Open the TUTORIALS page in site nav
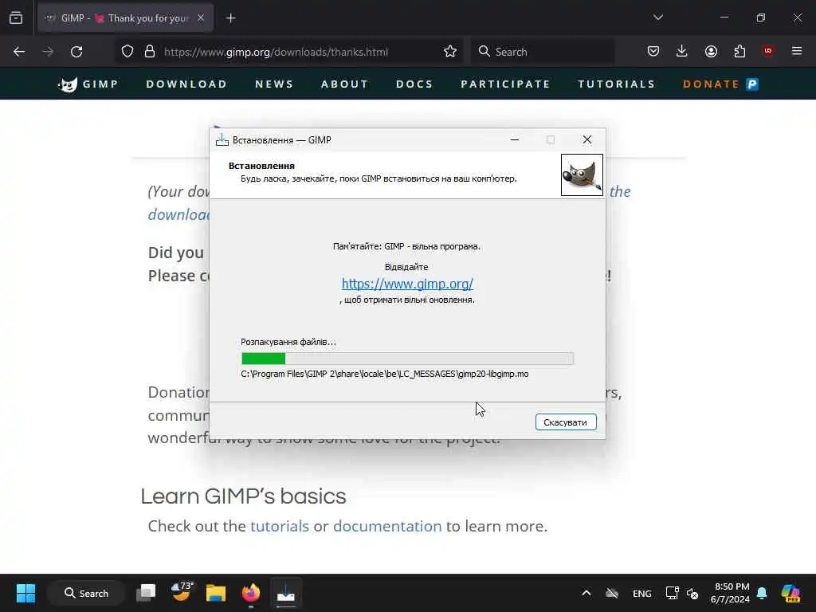The height and width of the screenshot is (612, 816). 617,84
